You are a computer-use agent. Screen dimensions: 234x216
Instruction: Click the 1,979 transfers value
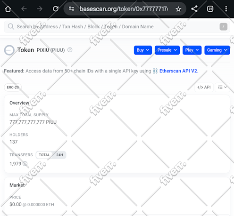(x=16, y=164)
